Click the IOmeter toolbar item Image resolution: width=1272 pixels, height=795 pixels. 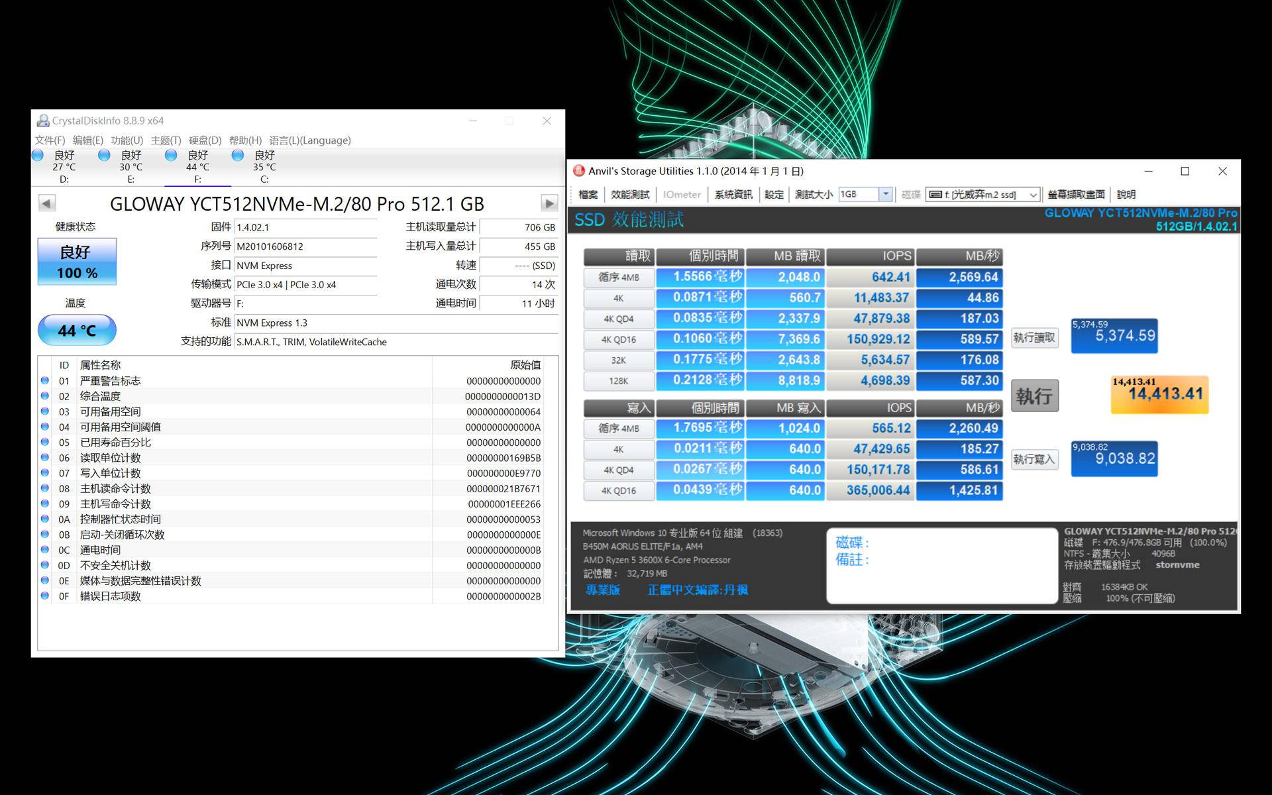682,194
